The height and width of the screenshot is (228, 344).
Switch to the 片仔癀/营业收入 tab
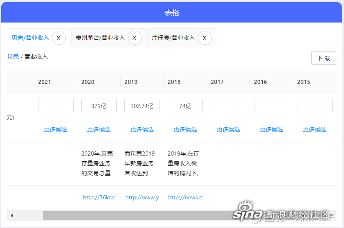[173, 38]
